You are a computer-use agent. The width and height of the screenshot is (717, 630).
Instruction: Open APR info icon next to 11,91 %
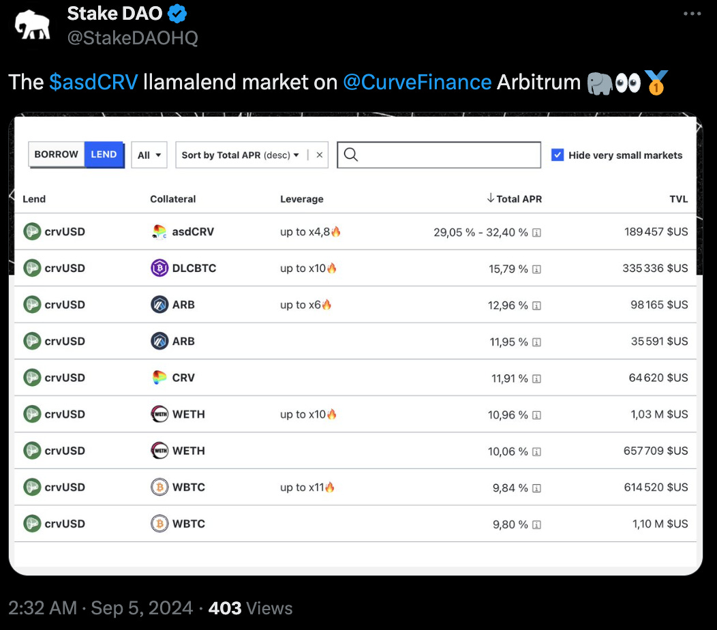[x=537, y=379]
